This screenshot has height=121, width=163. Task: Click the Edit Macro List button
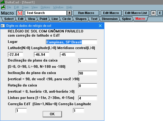tap(136, 13)
